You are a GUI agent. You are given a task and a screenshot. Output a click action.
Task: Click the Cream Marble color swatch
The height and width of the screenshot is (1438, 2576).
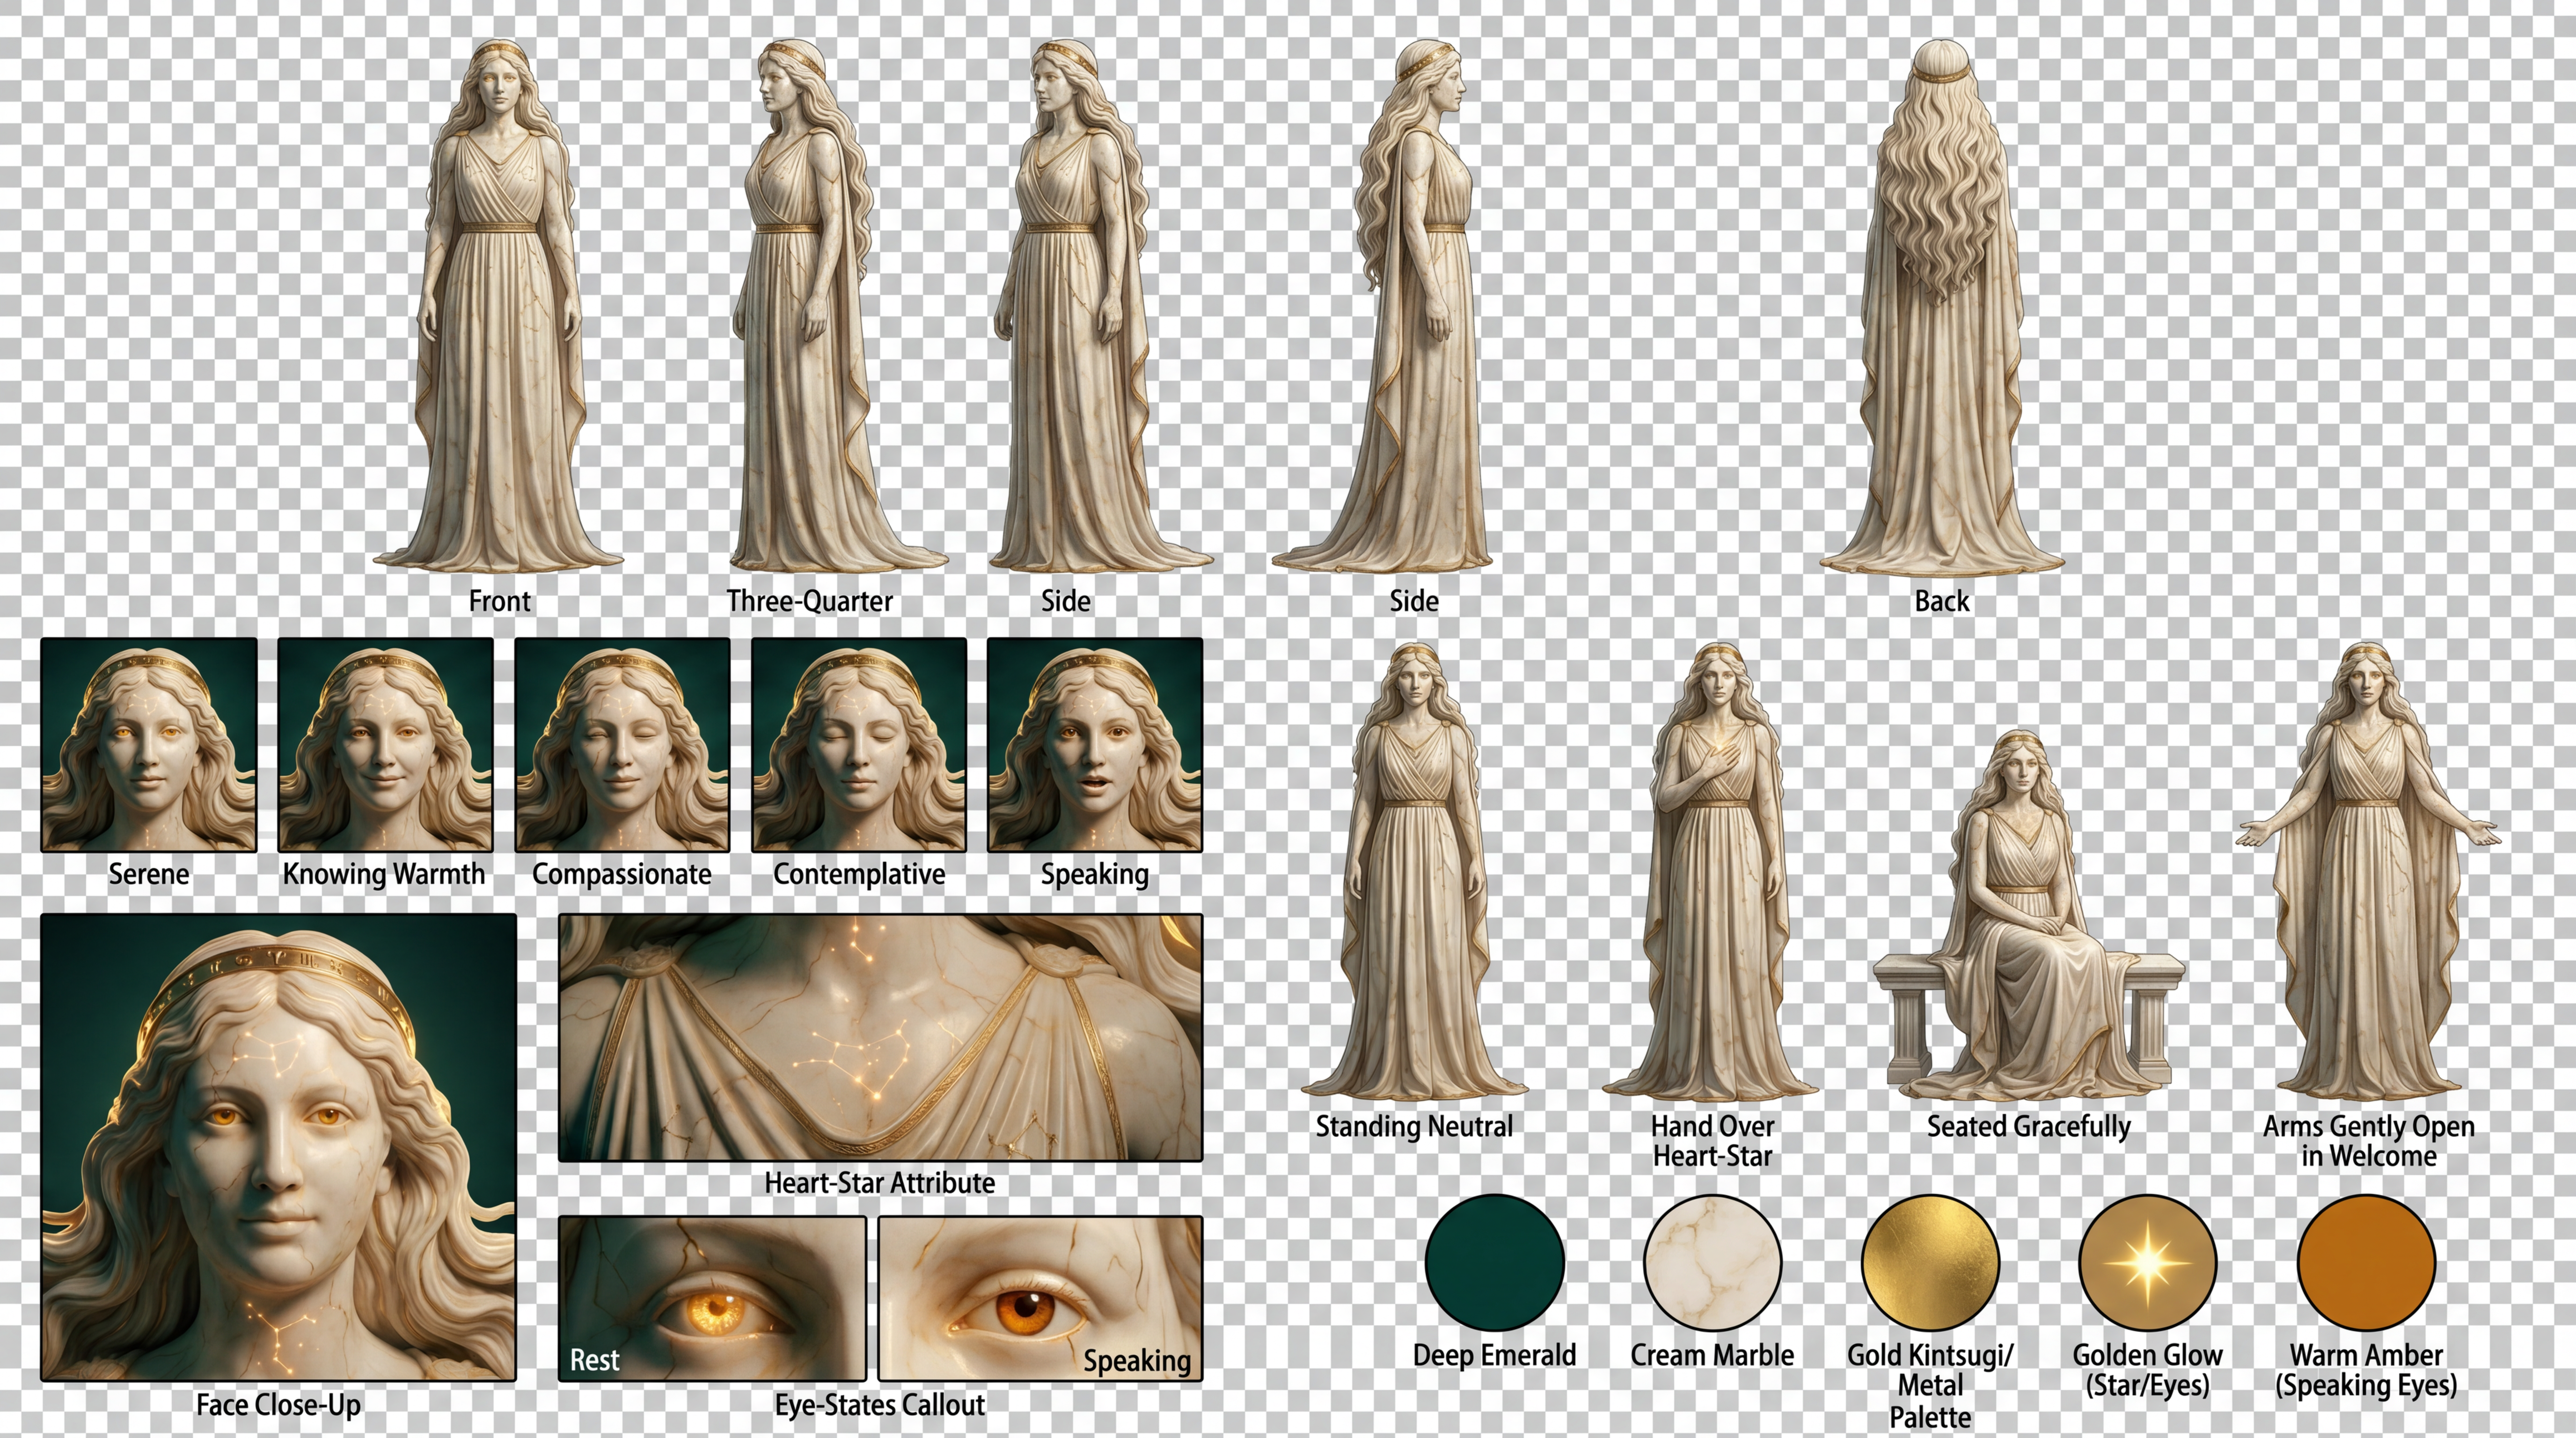tap(1712, 1262)
